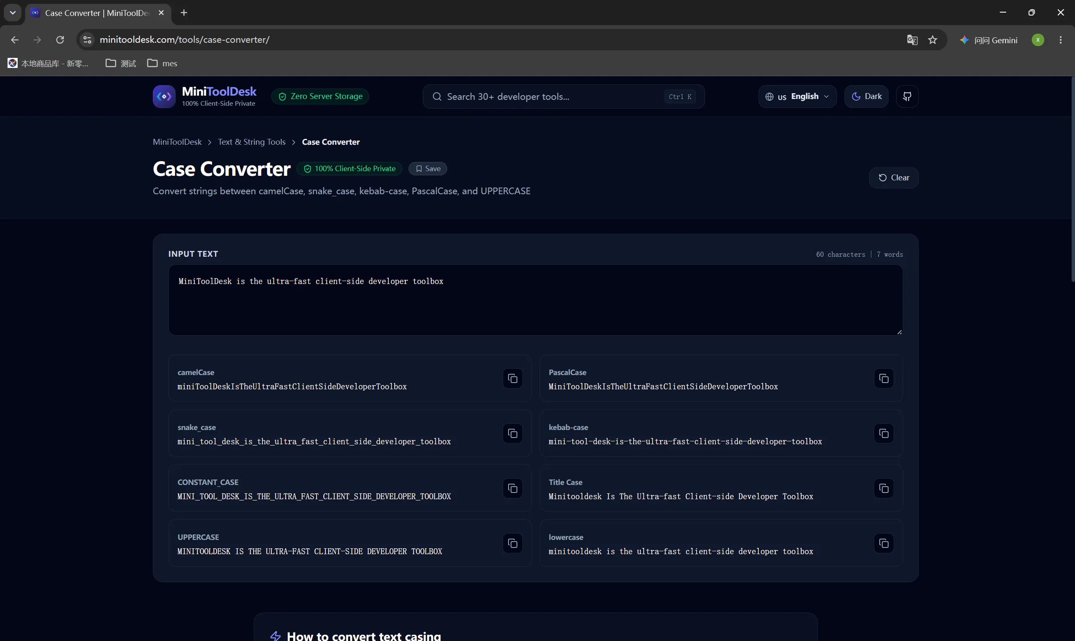Image resolution: width=1075 pixels, height=641 pixels.
Task: Copy the kebab-case result
Action: click(884, 433)
